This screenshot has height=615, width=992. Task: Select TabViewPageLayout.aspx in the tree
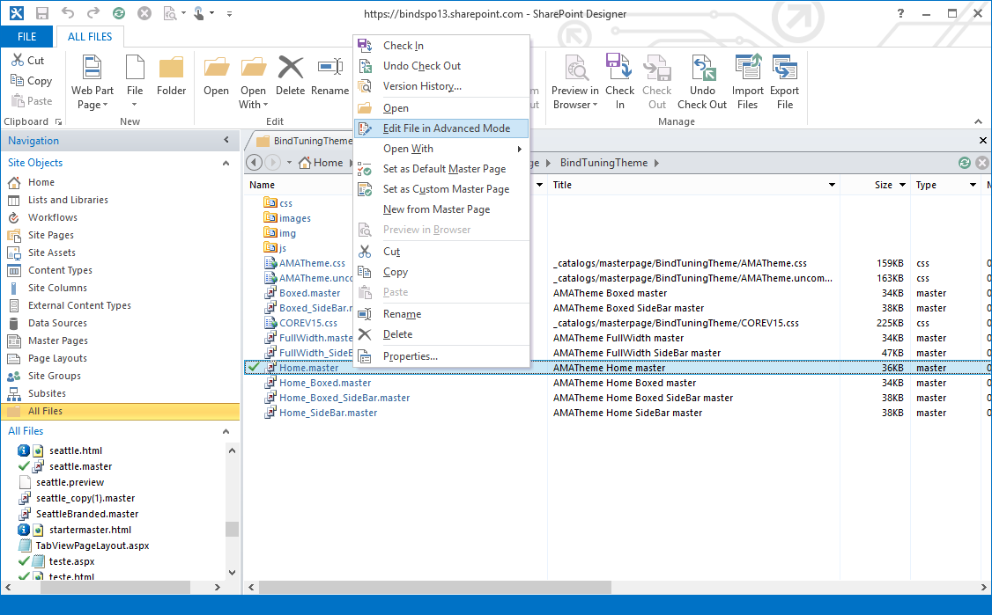pos(93,545)
